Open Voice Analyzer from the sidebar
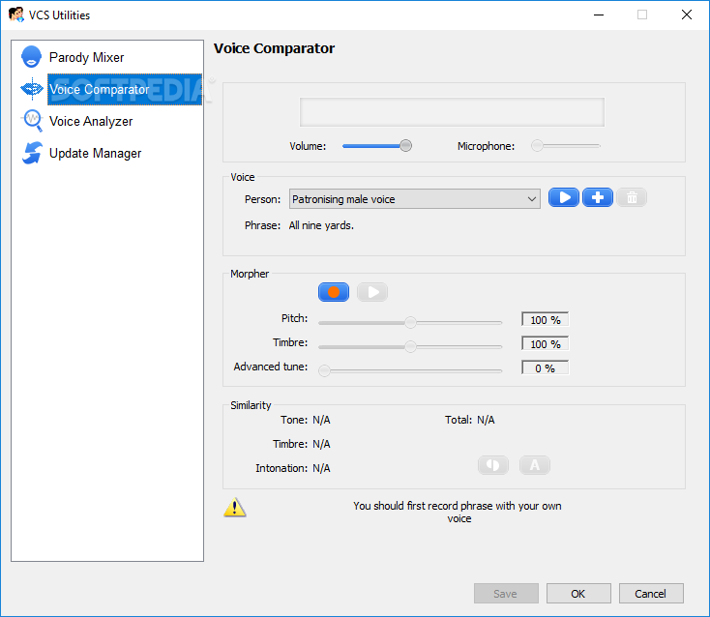Screen dimensions: 710x617 (91, 121)
